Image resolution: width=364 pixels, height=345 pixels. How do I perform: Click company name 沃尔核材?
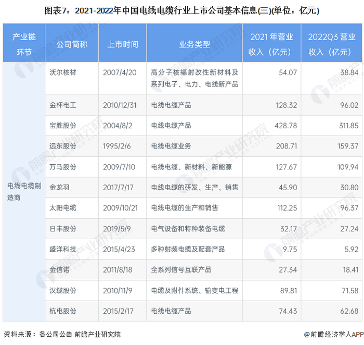[63, 72]
